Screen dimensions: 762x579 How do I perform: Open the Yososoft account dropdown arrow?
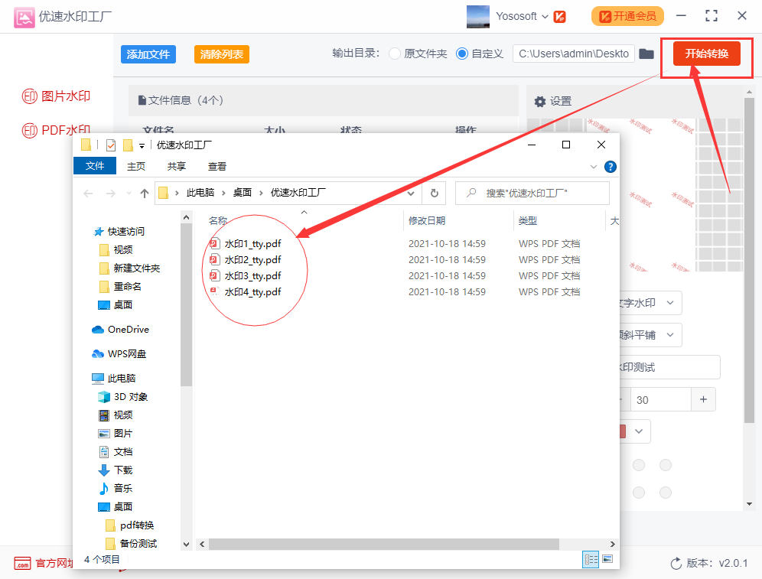pyautogui.click(x=545, y=17)
